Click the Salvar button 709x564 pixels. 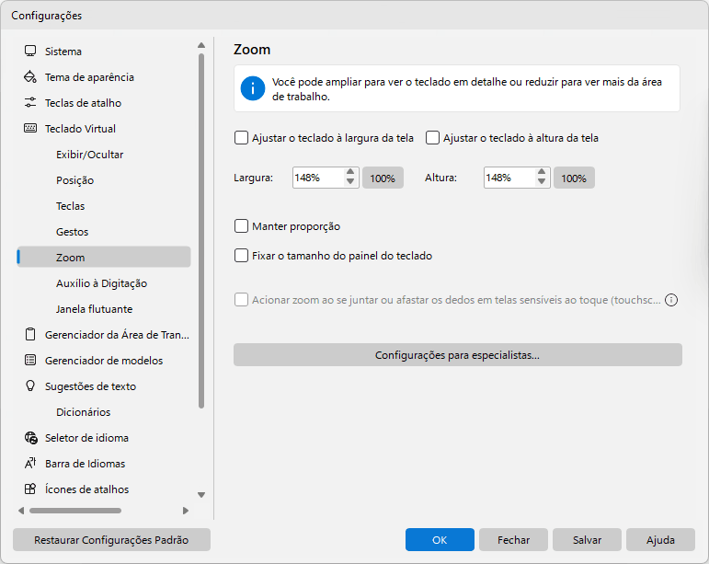click(587, 539)
